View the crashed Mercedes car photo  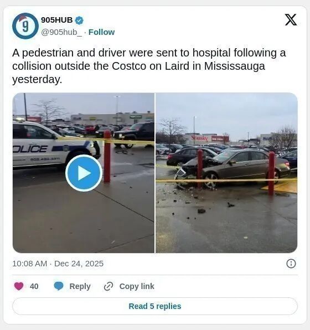click(226, 173)
